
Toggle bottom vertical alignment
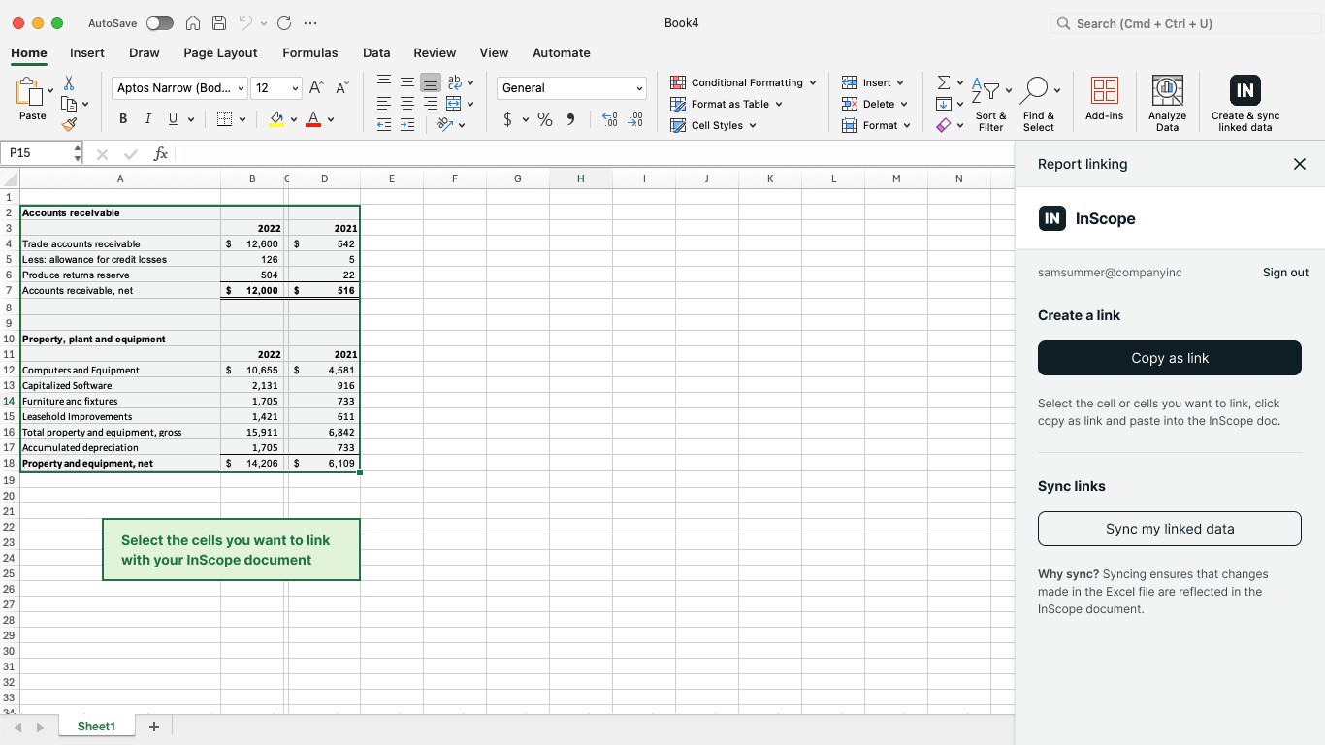tap(431, 81)
